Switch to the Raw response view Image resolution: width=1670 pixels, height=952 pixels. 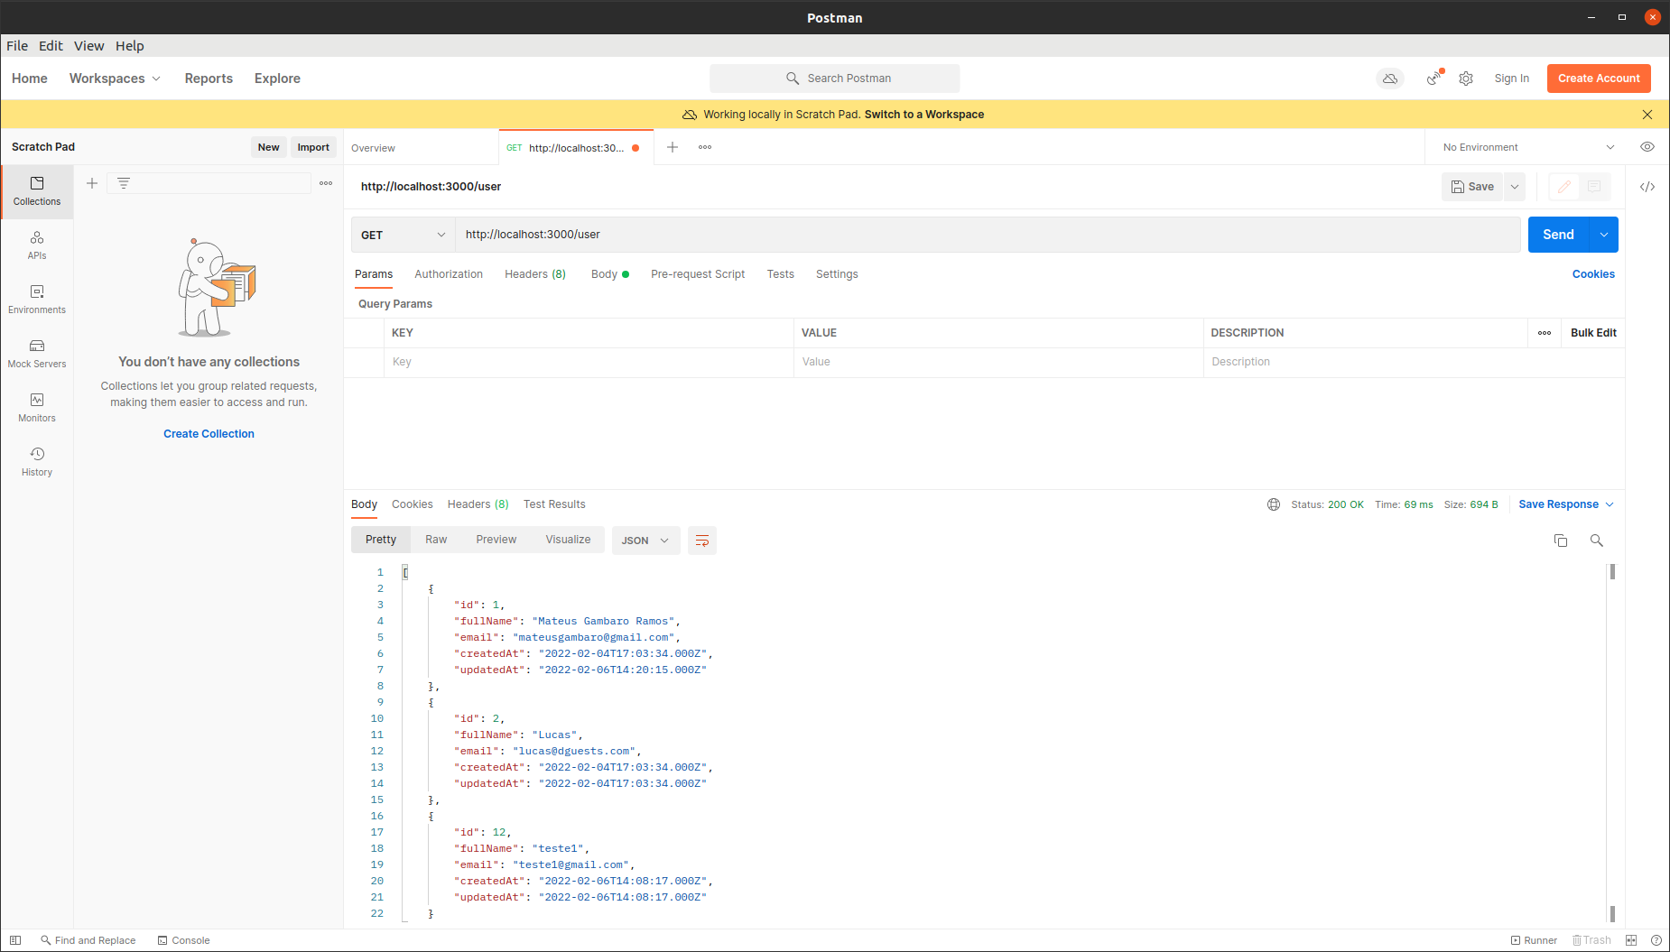pos(436,540)
